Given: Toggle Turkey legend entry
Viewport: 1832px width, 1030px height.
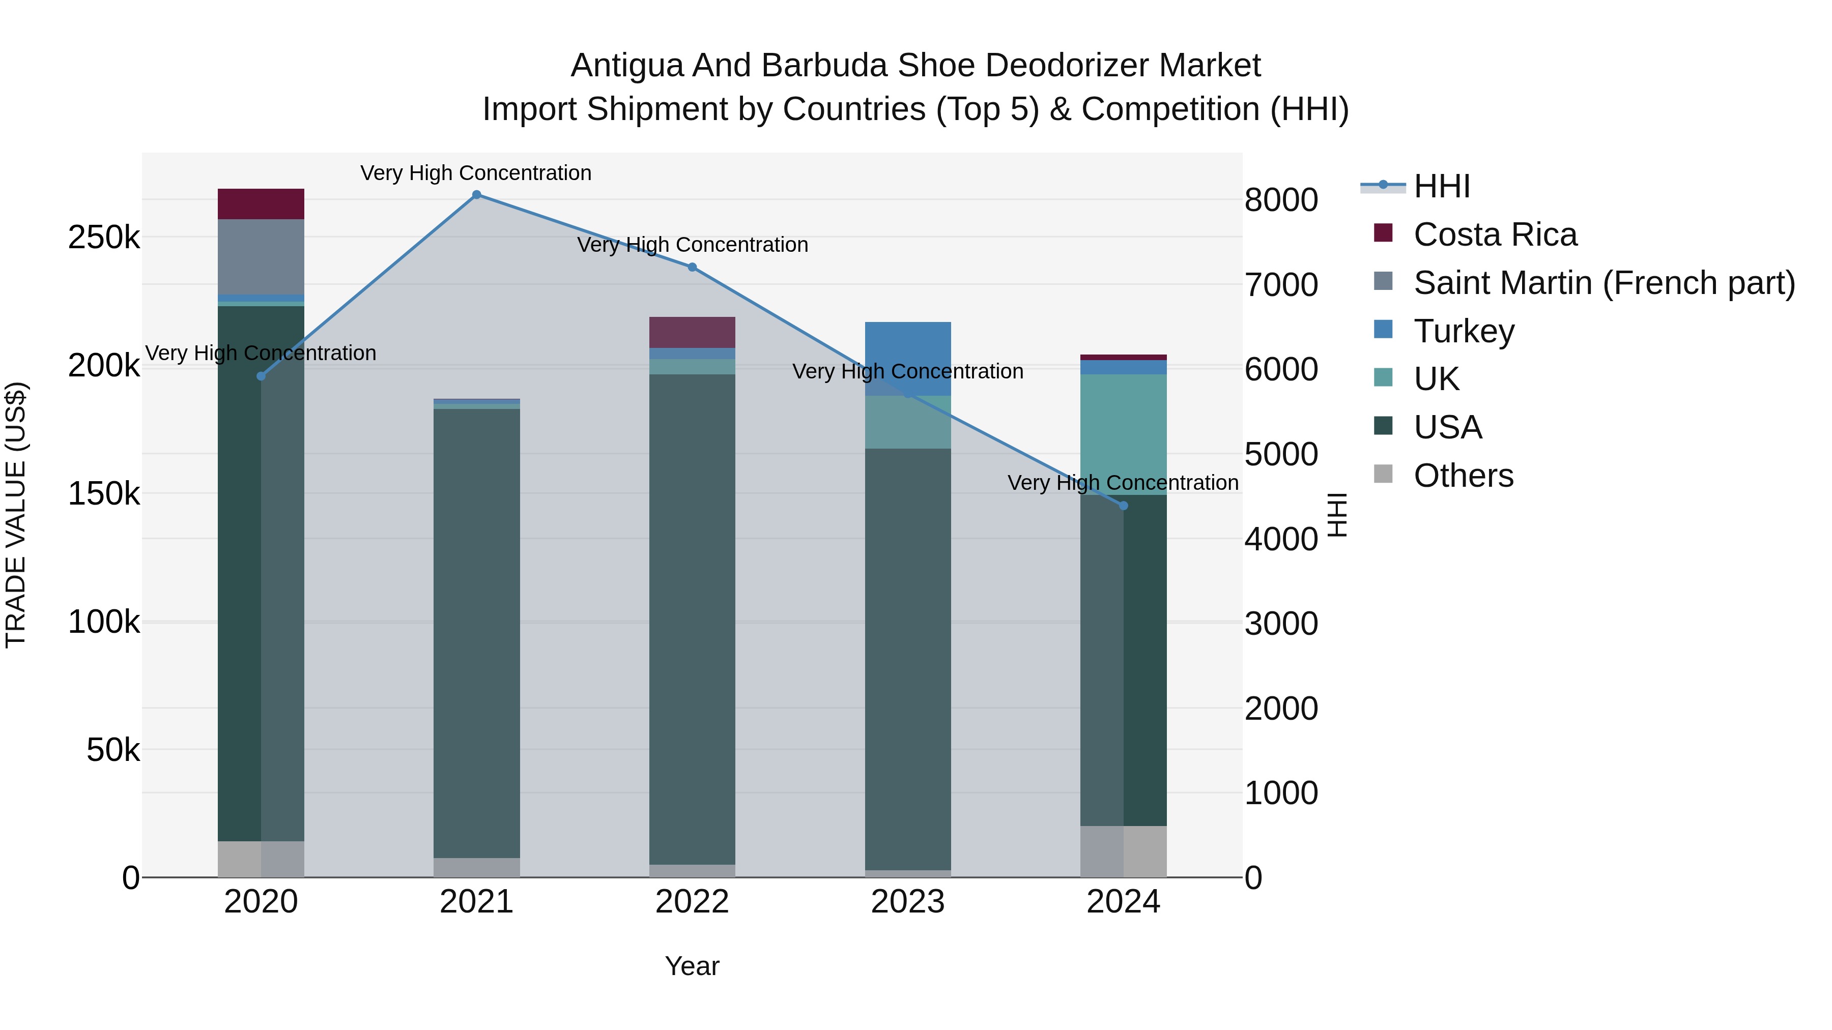Looking at the screenshot, I should 1444,331.
